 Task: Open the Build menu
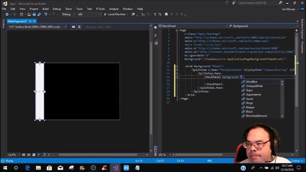coord(45,9)
